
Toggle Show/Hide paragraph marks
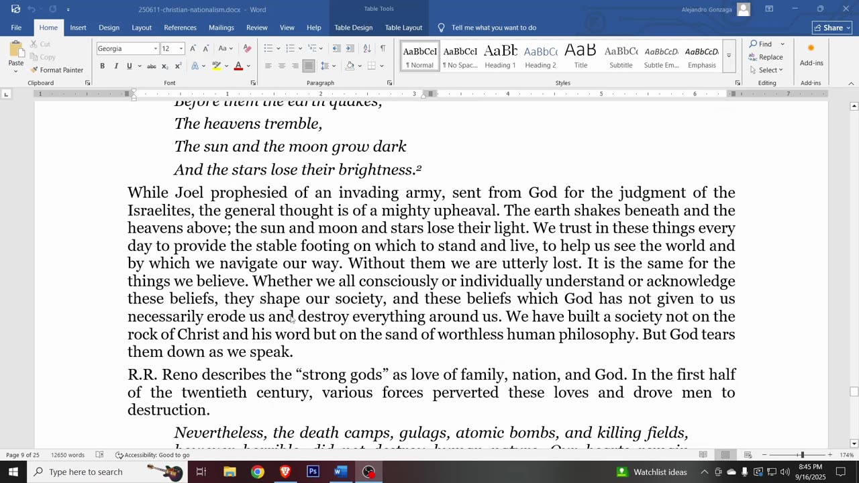(383, 48)
